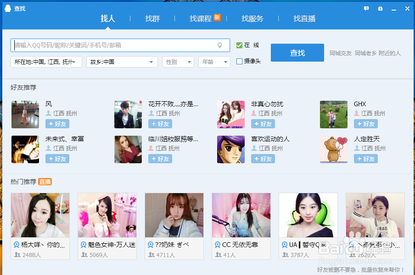Open the 性别 dropdown
This screenshot has width=415, height=275.
pos(178,61)
